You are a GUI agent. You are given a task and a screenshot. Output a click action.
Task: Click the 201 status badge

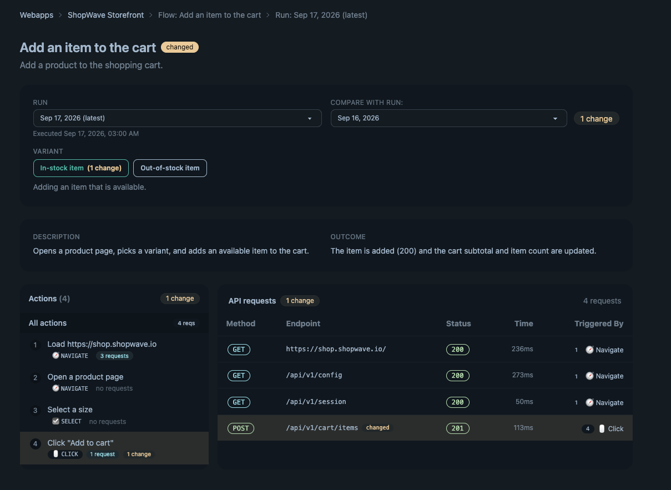(x=458, y=428)
